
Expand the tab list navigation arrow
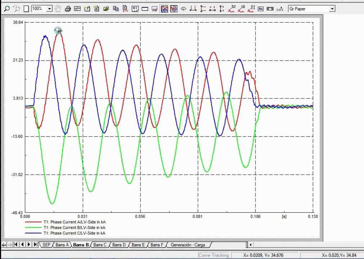[x=250, y=245]
